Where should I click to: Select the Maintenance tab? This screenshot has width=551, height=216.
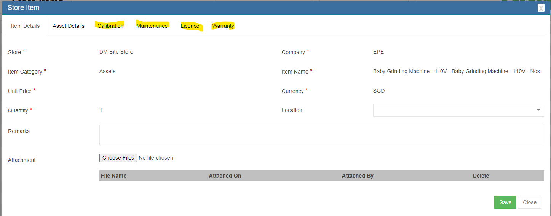152,26
